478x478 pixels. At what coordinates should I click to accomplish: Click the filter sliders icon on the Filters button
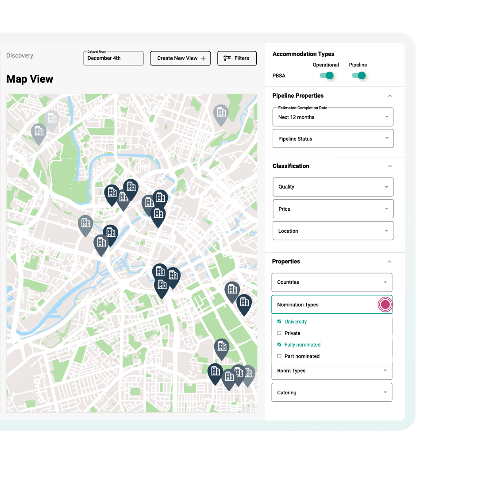pos(227,58)
